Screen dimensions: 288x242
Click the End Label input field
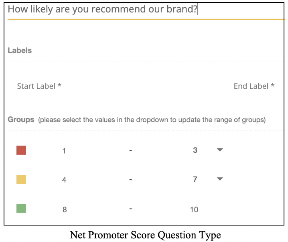[254, 86]
